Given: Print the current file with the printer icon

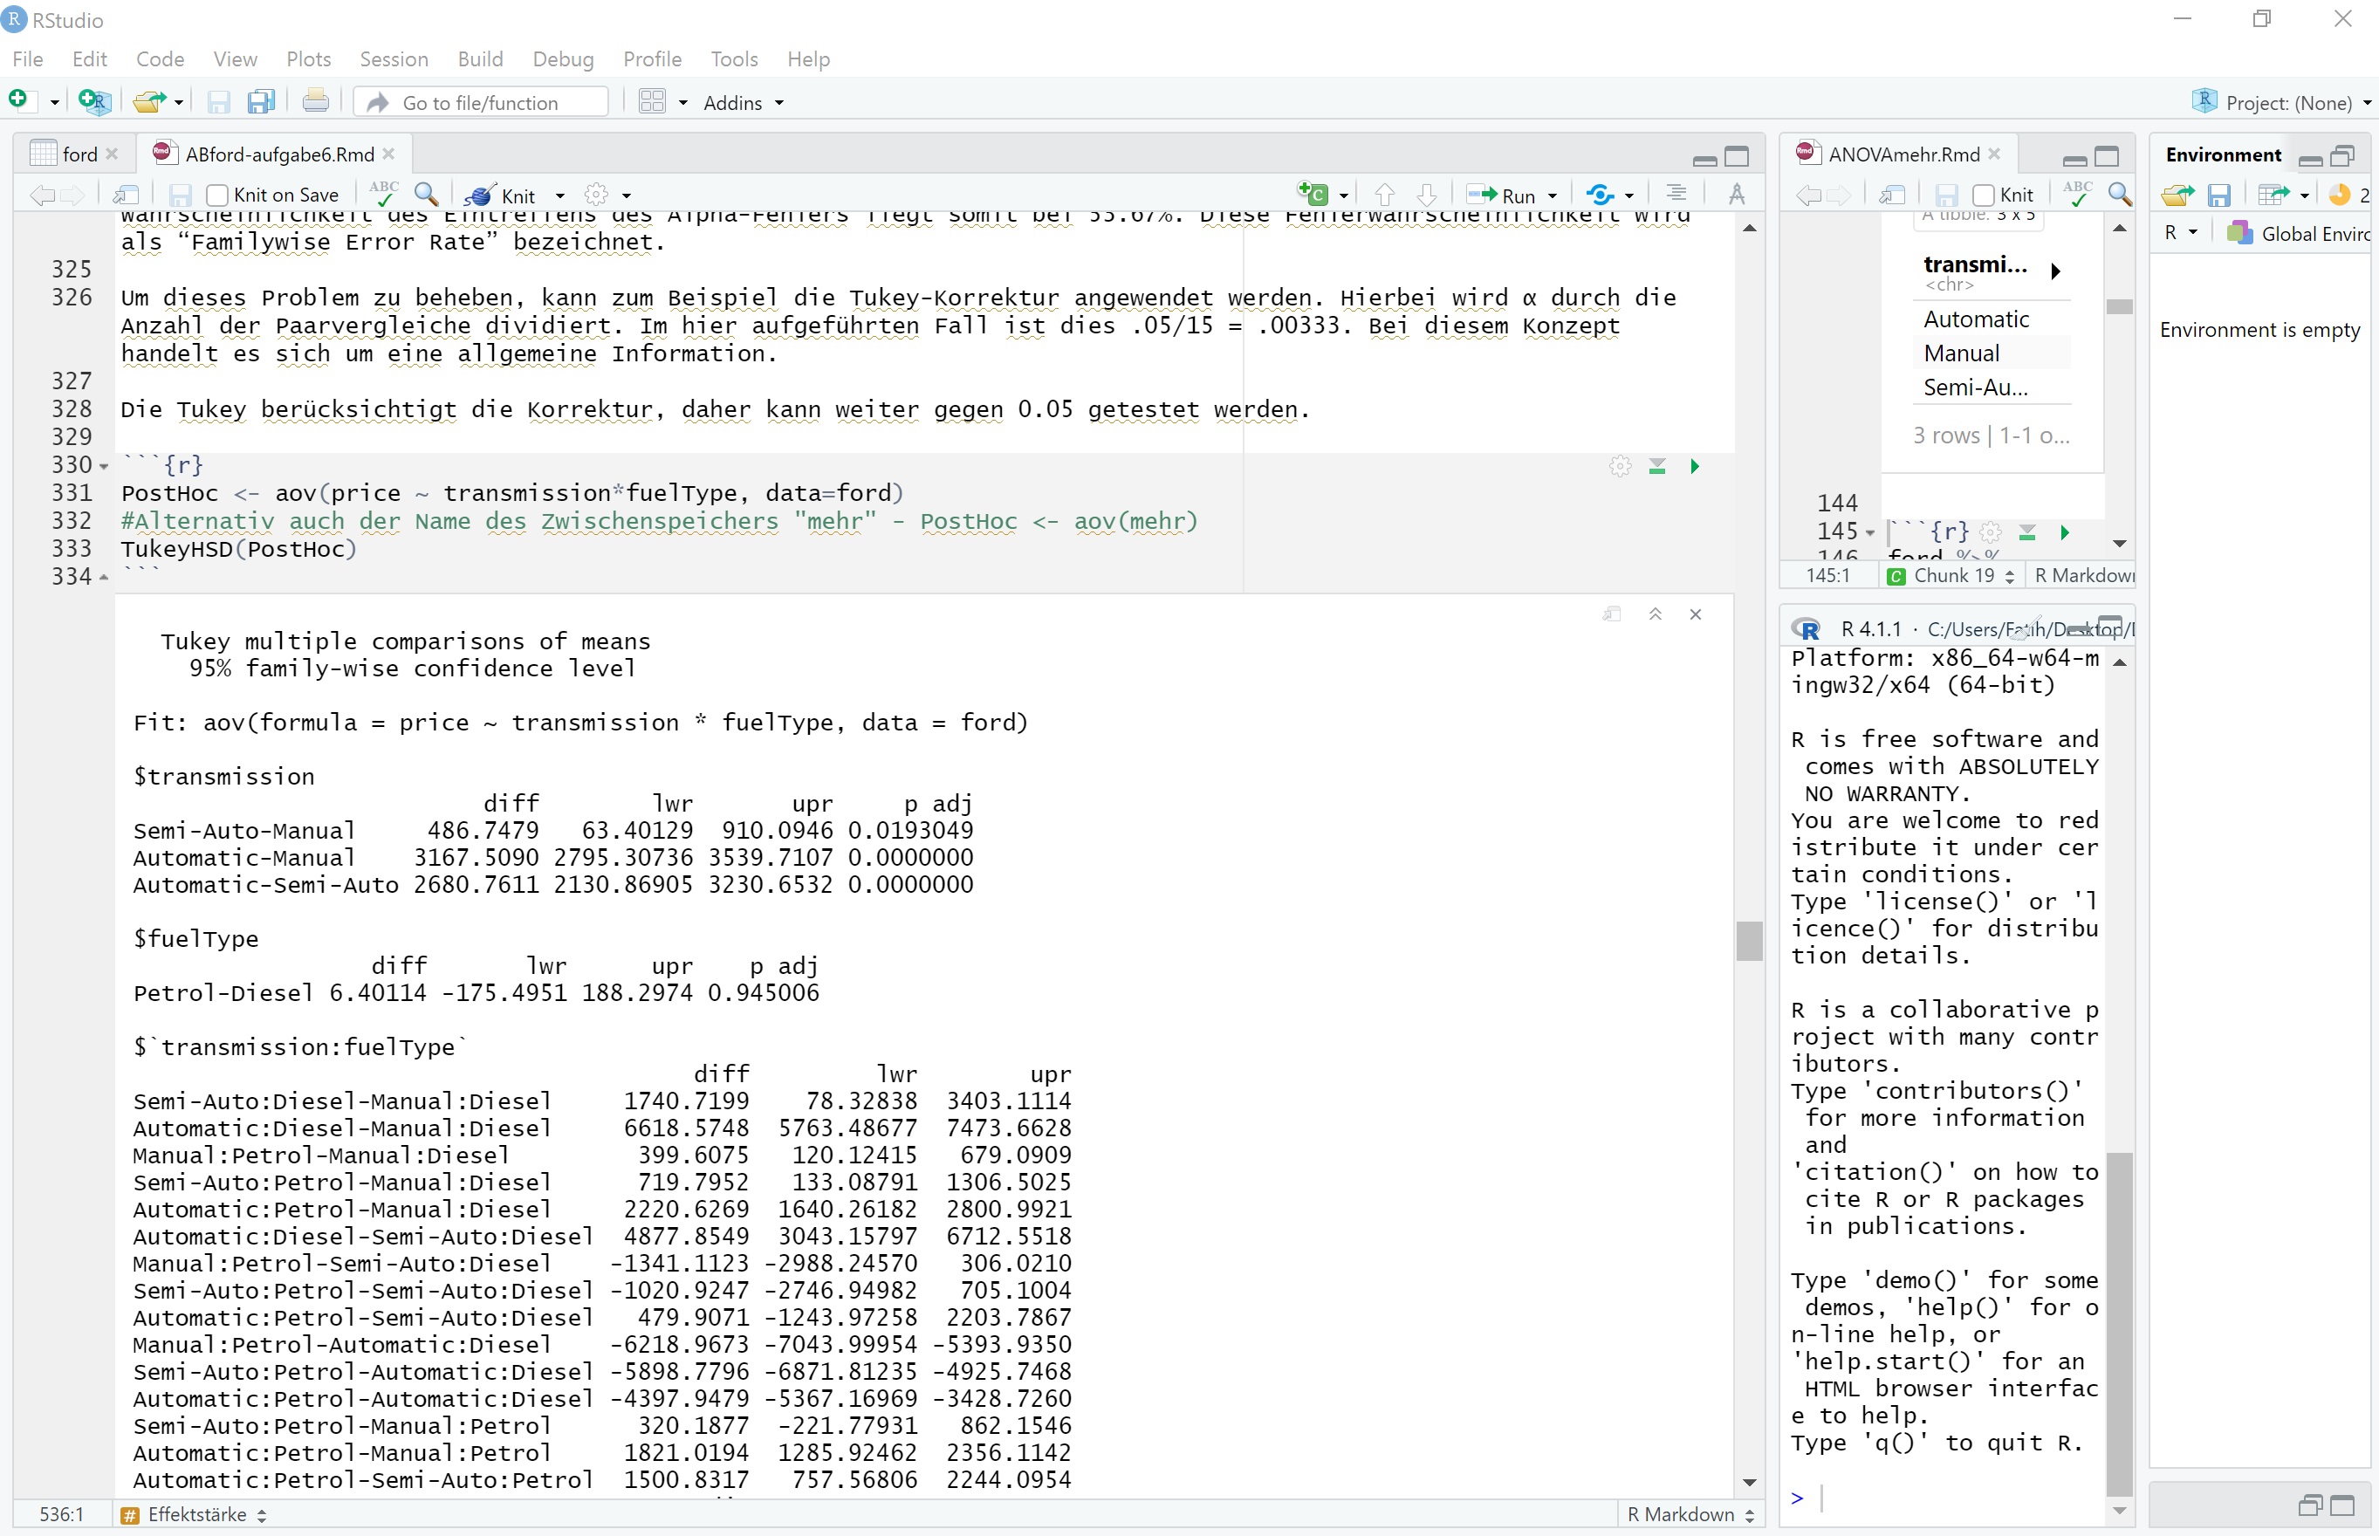Looking at the screenshot, I should click(x=316, y=100).
